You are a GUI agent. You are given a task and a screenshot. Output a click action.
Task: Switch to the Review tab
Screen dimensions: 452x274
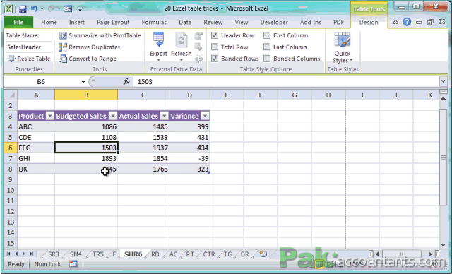[x=213, y=22]
